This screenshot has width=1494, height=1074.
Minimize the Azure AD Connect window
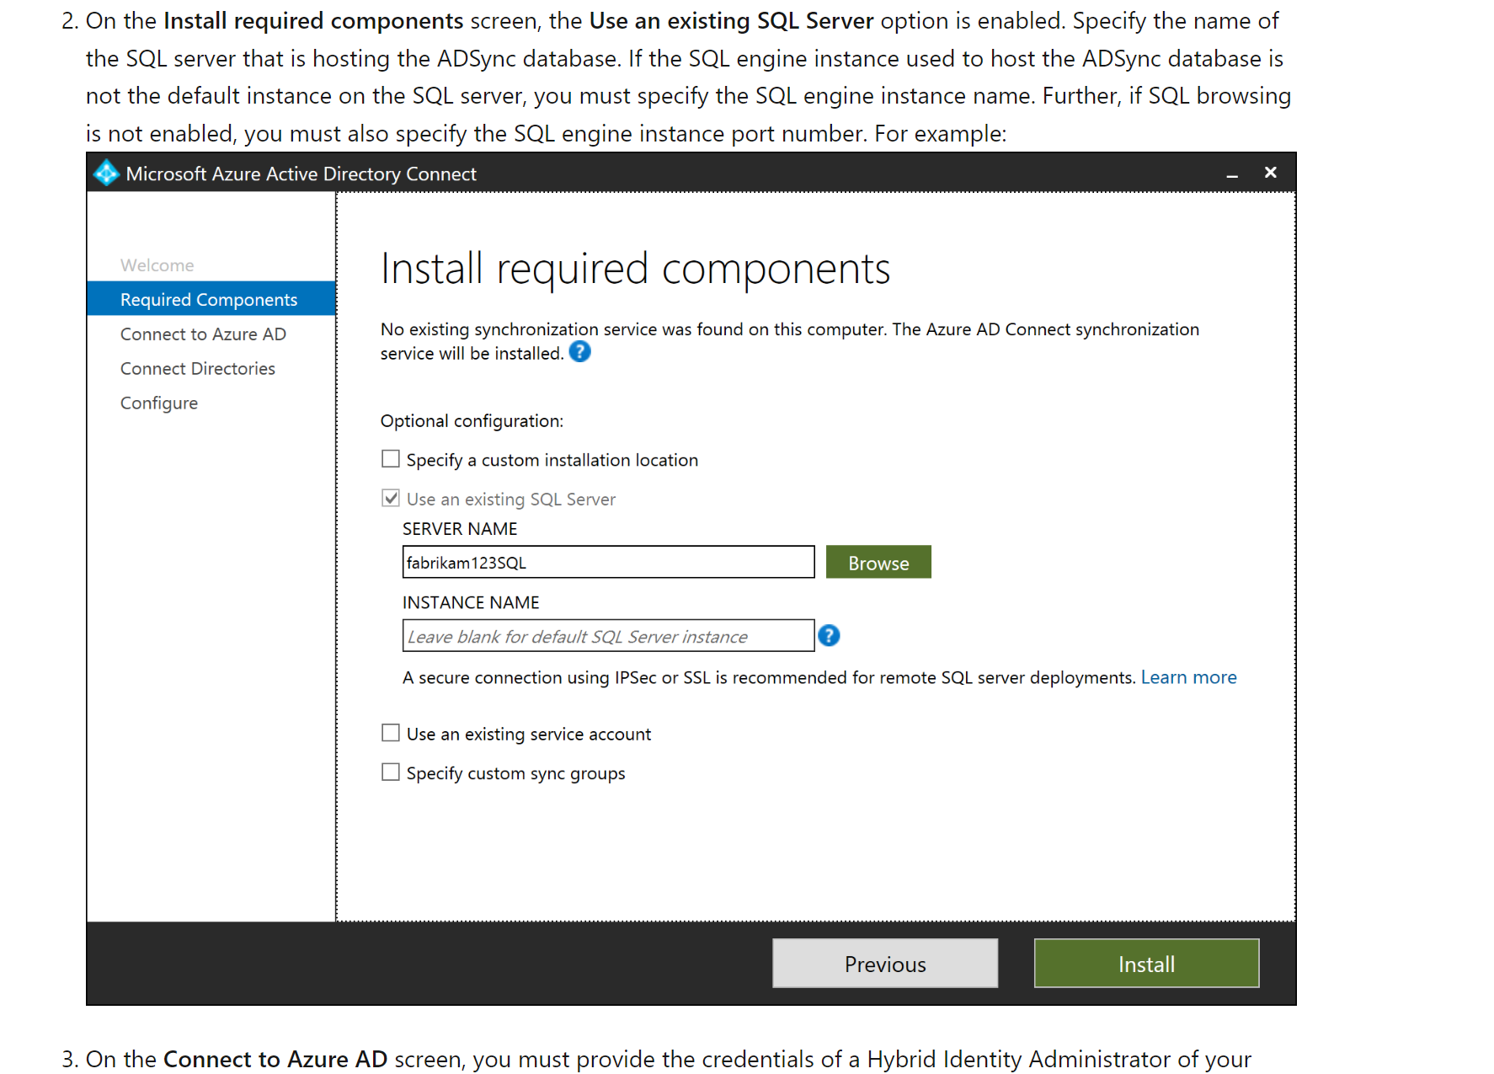coord(1232,174)
